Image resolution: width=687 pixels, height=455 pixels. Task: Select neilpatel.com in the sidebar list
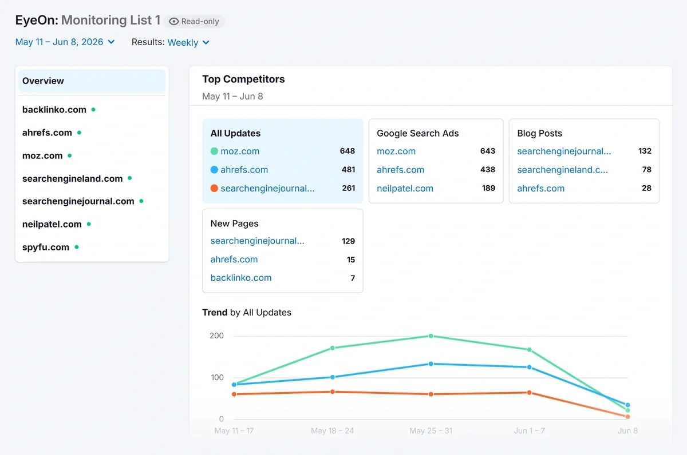tap(52, 224)
